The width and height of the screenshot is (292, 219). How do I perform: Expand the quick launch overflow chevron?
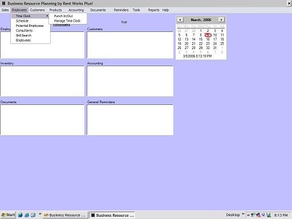point(40,214)
